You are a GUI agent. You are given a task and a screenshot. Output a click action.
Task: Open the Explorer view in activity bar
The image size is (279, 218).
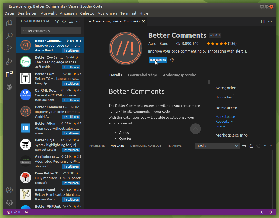tap(9, 23)
